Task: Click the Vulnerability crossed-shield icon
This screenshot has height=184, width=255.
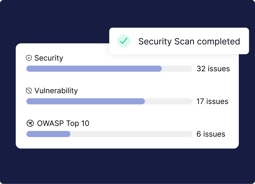Action: point(29,91)
